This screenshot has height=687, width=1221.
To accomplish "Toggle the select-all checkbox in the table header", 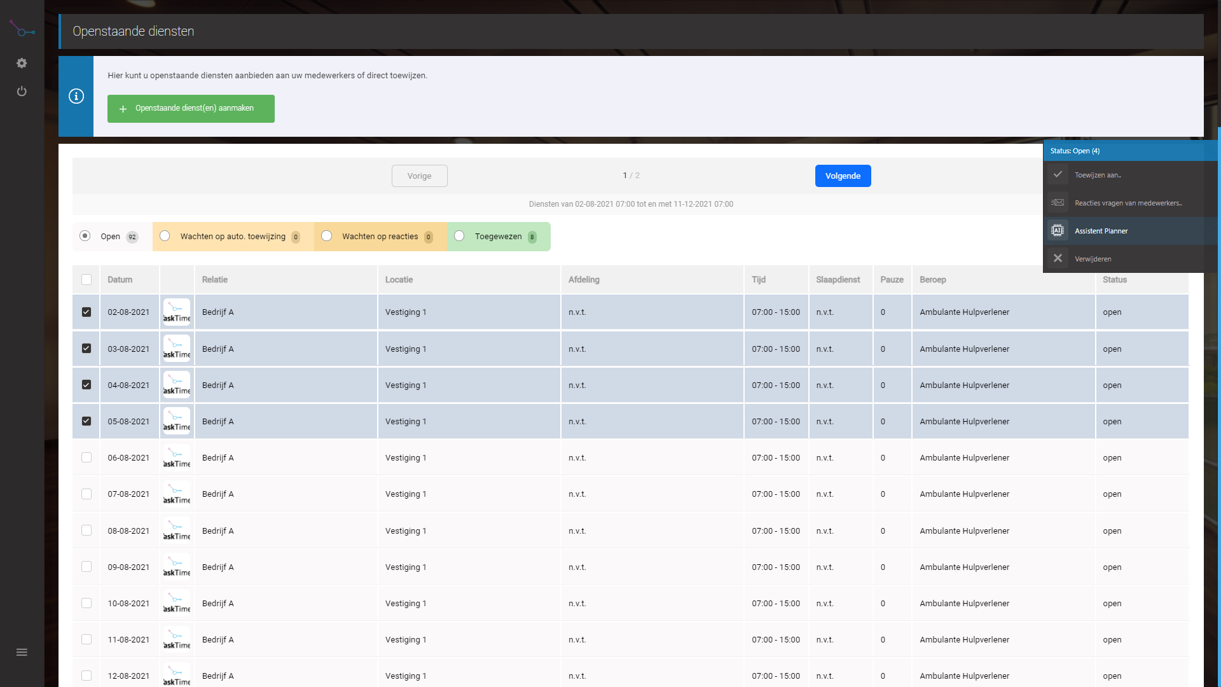I will [86, 280].
